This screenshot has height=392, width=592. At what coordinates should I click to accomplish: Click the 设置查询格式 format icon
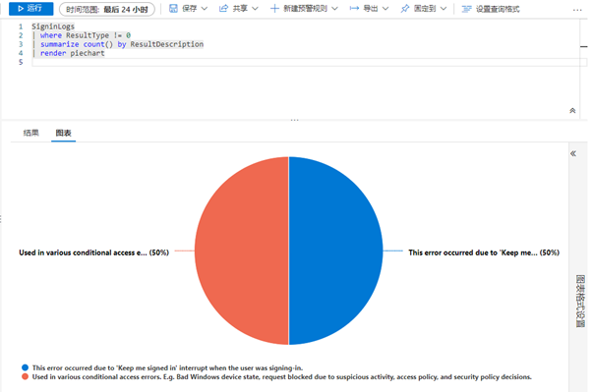(x=467, y=9)
